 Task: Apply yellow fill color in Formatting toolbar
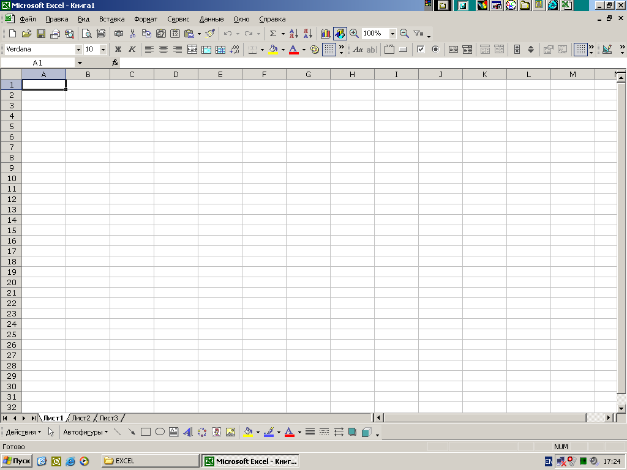(273, 49)
